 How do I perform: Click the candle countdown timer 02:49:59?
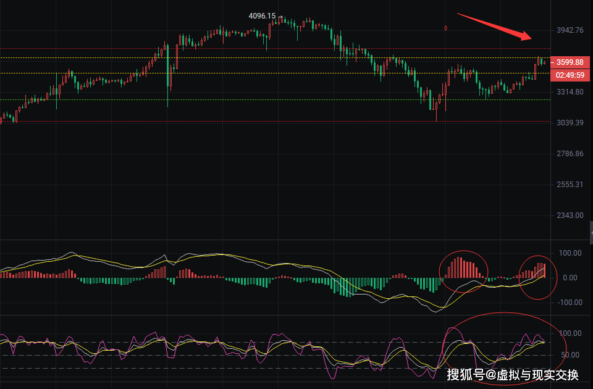tap(570, 75)
